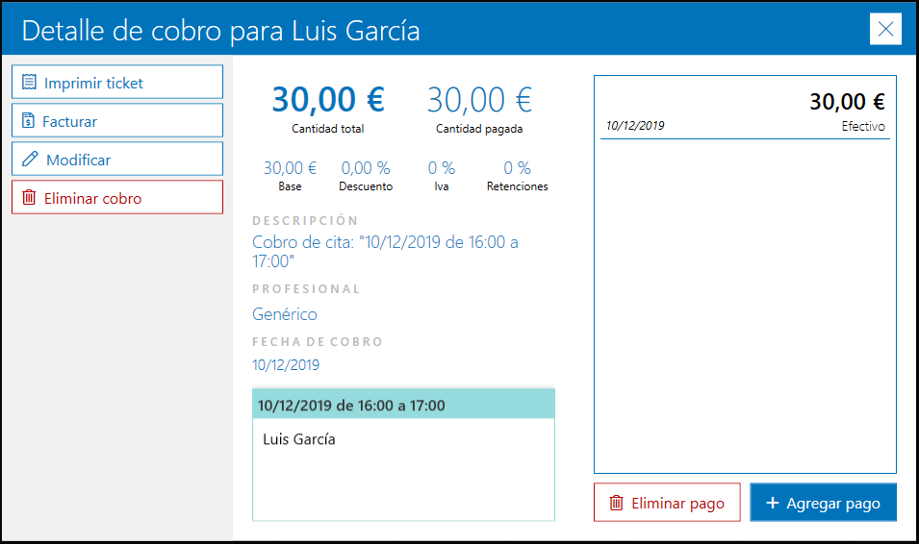The height and width of the screenshot is (544, 919).
Task: Click the Fecha de cobro date value
Action: coord(286,365)
